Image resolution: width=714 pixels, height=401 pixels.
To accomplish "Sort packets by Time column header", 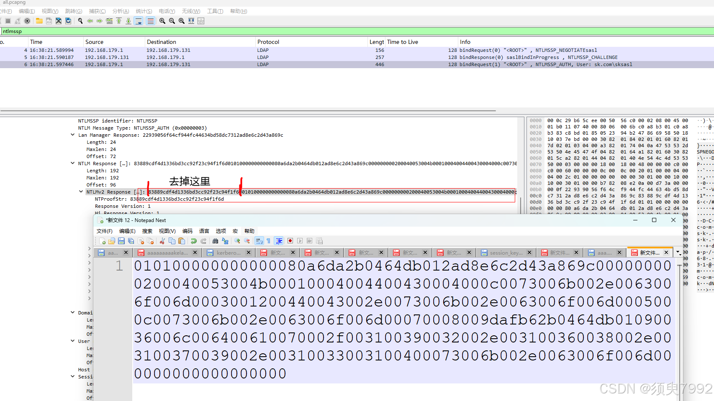I will point(56,42).
